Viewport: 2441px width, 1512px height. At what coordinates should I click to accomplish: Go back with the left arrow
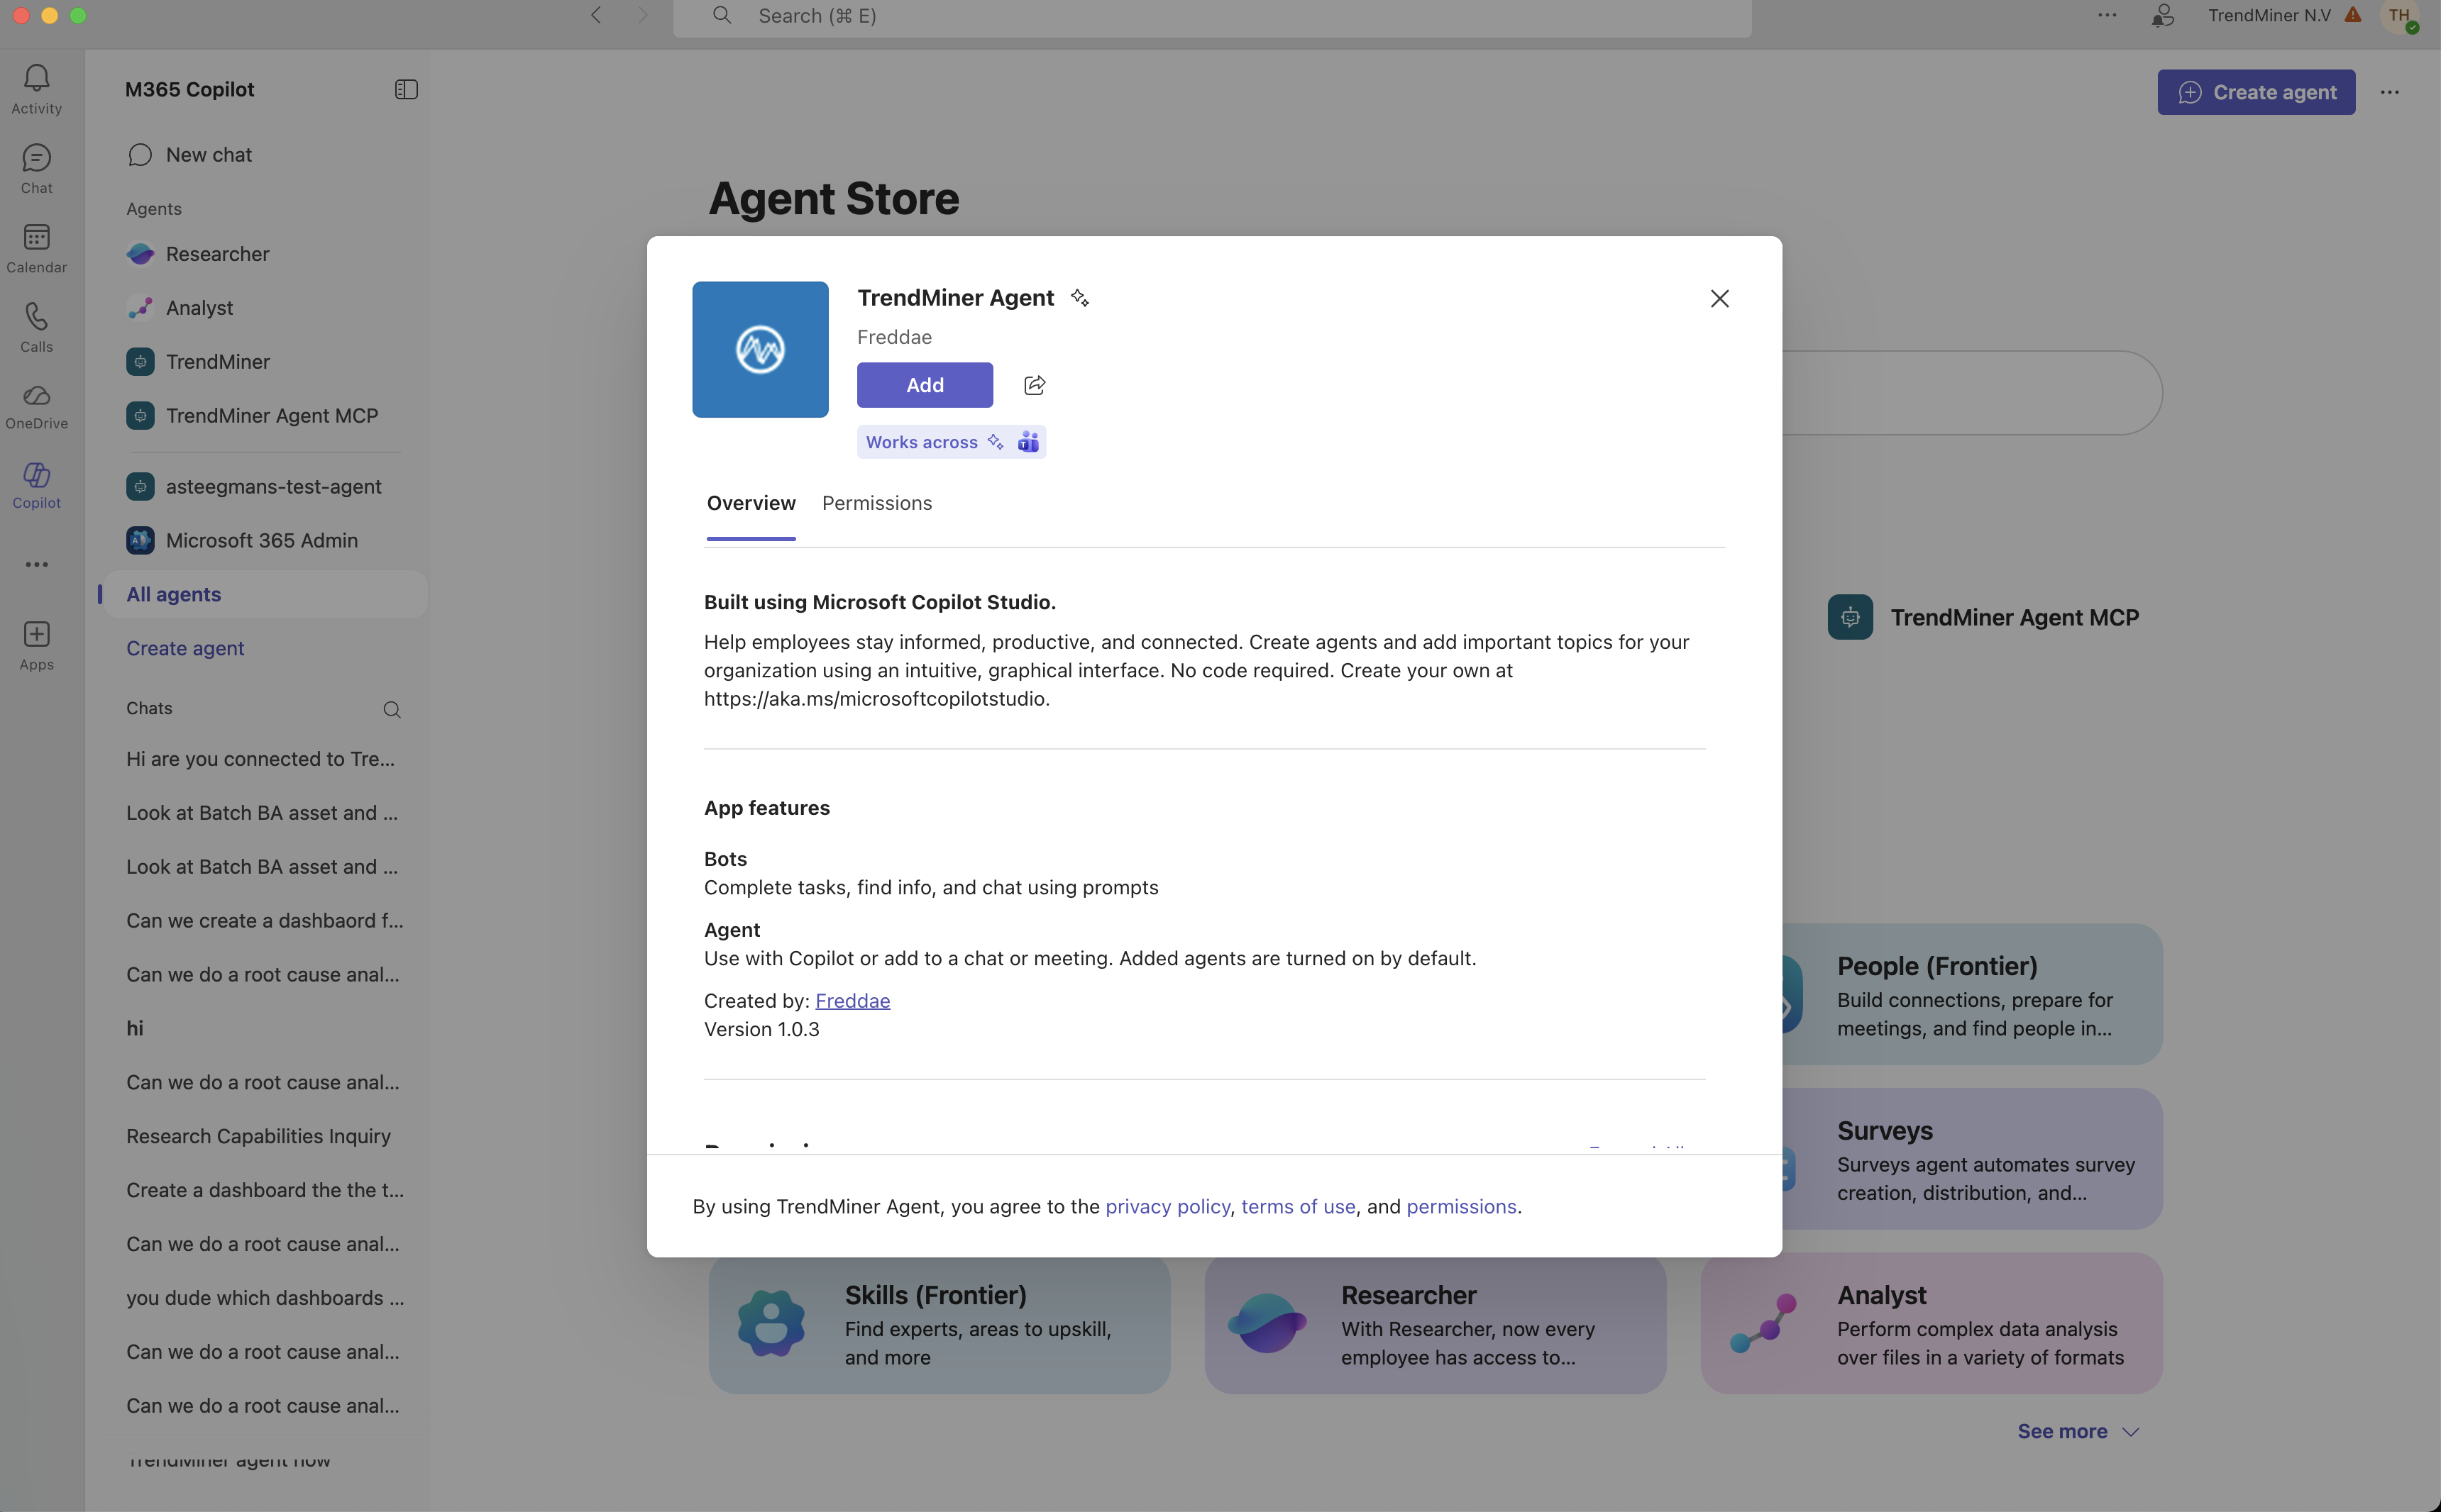point(596,15)
